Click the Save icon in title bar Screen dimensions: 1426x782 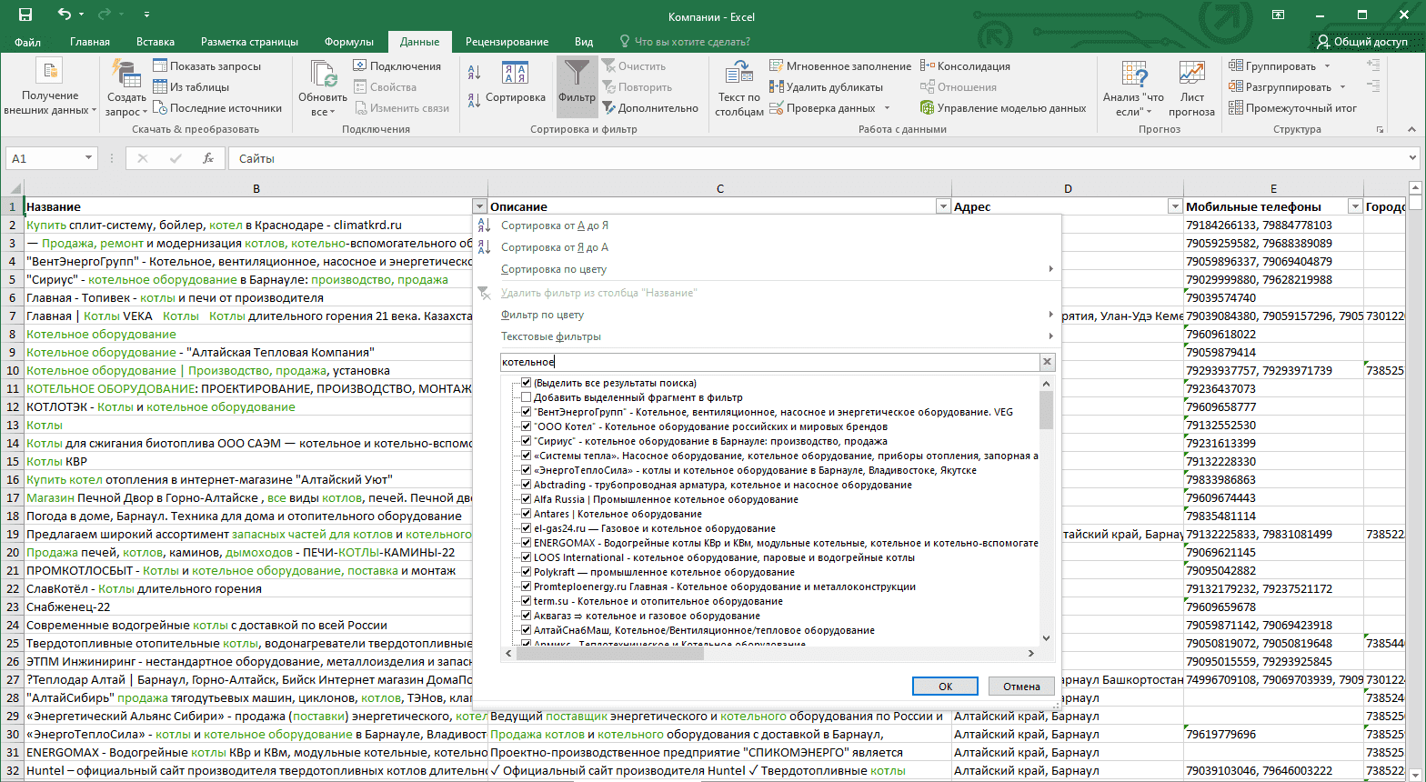click(x=25, y=15)
